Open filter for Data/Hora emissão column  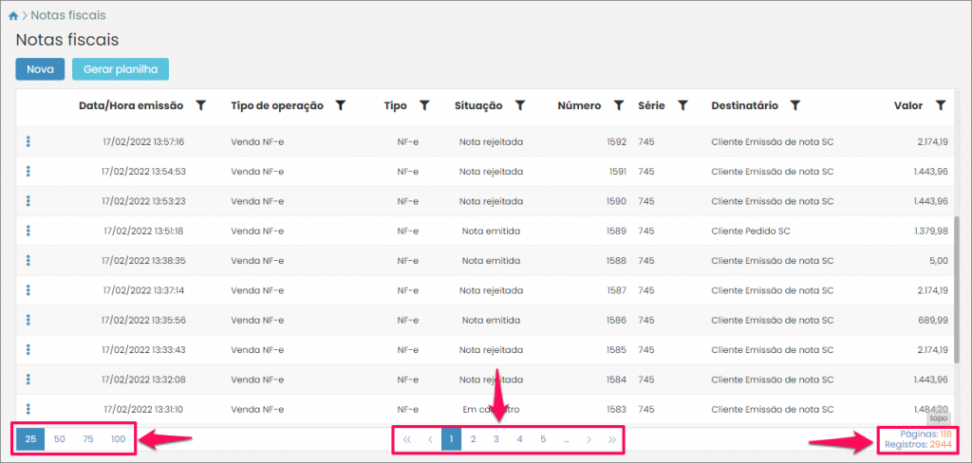tap(200, 106)
